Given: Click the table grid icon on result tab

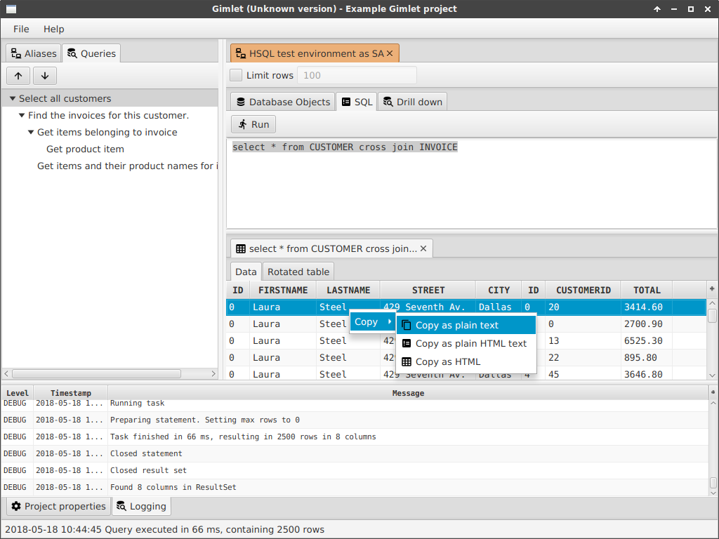Looking at the screenshot, I should pos(241,249).
